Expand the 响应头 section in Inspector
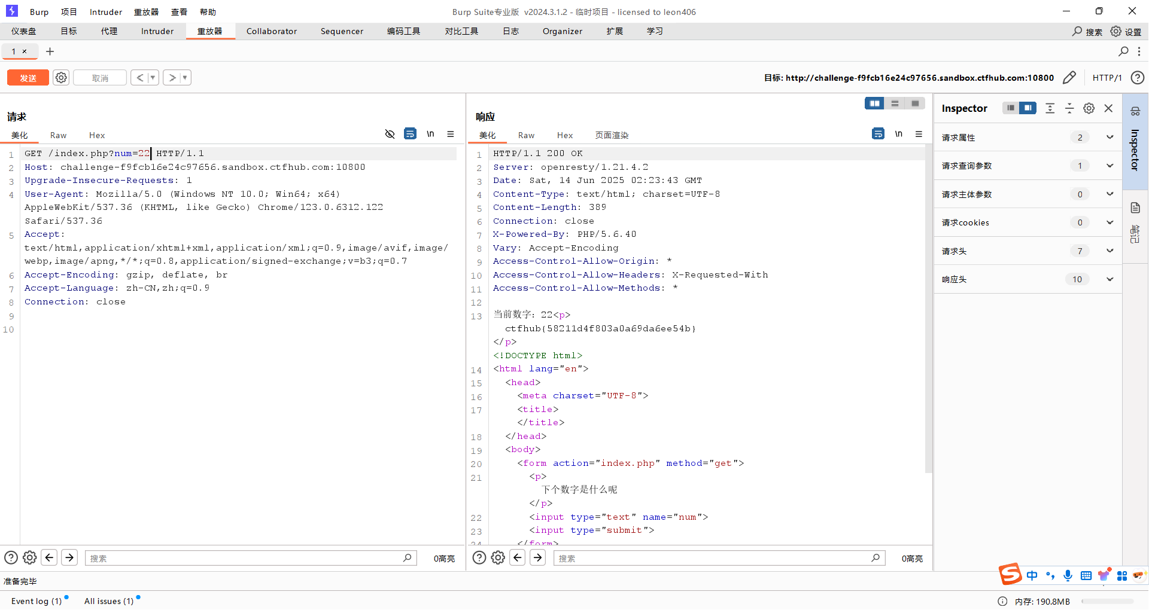Viewport: 1149px width, 610px height. click(1110, 279)
